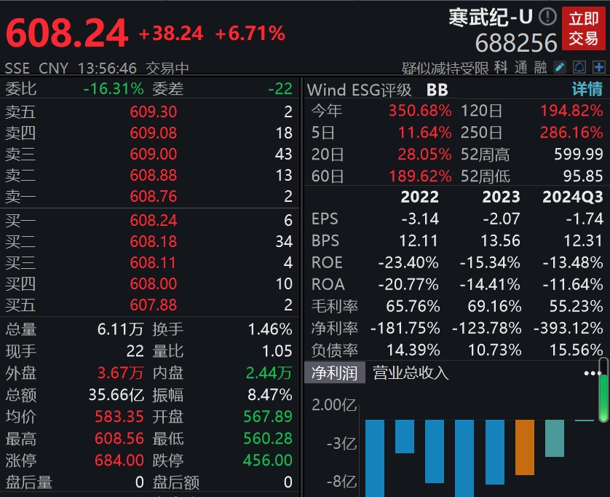This screenshot has height=497, width=610.
Task: Click the 卖四 price 609.08
Action: coord(154,133)
